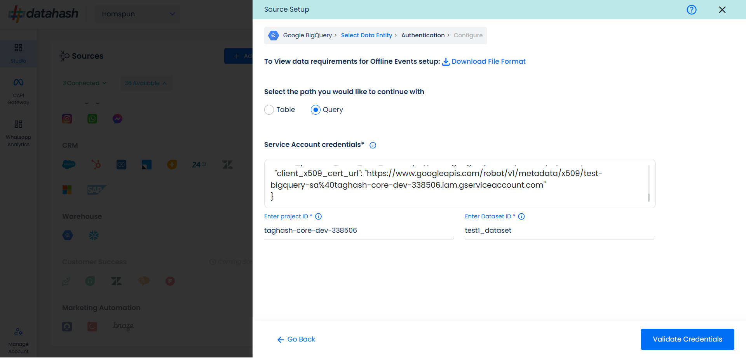Focus the Service Account credentials text area
The image size is (746, 359).
click(460, 183)
